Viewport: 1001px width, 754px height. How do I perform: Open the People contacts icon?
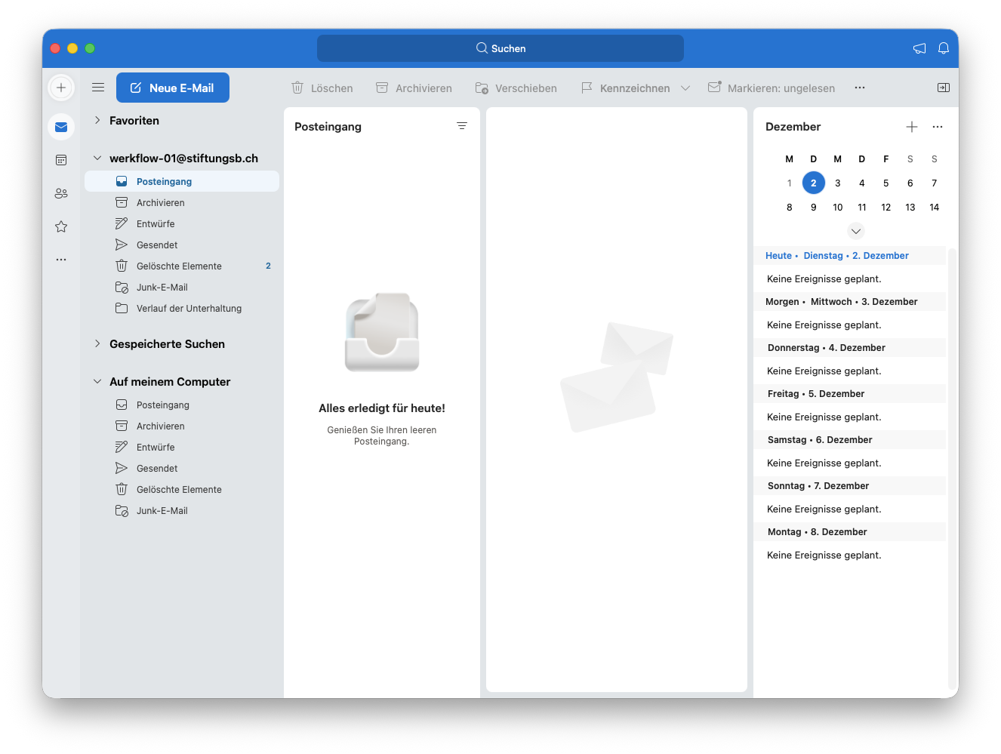(61, 193)
